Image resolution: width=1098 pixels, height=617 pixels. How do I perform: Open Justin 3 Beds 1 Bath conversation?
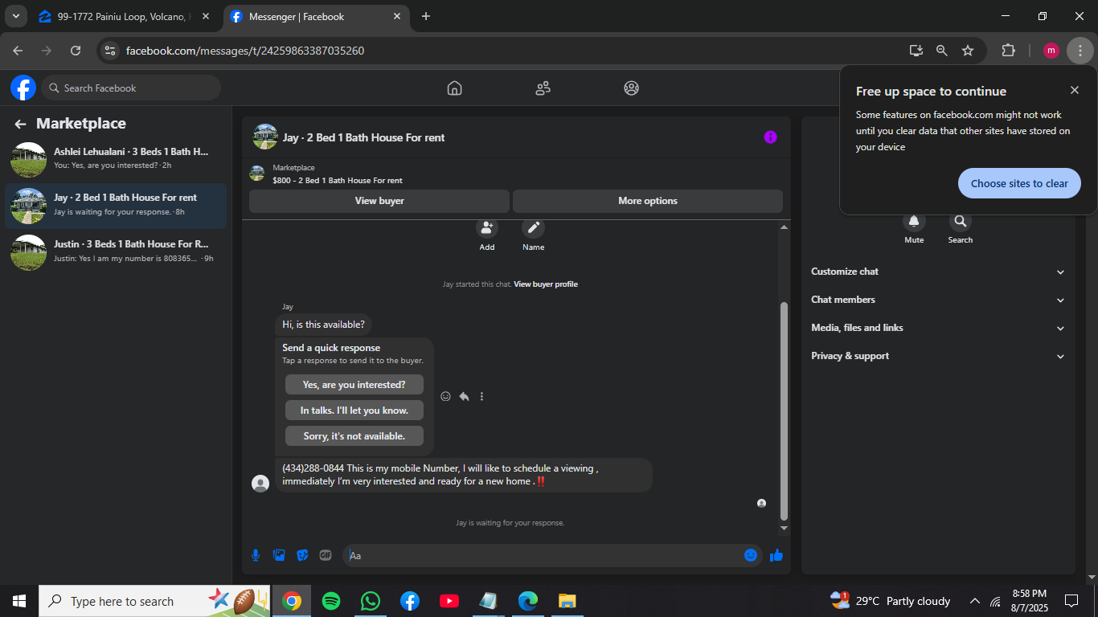tap(116, 252)
